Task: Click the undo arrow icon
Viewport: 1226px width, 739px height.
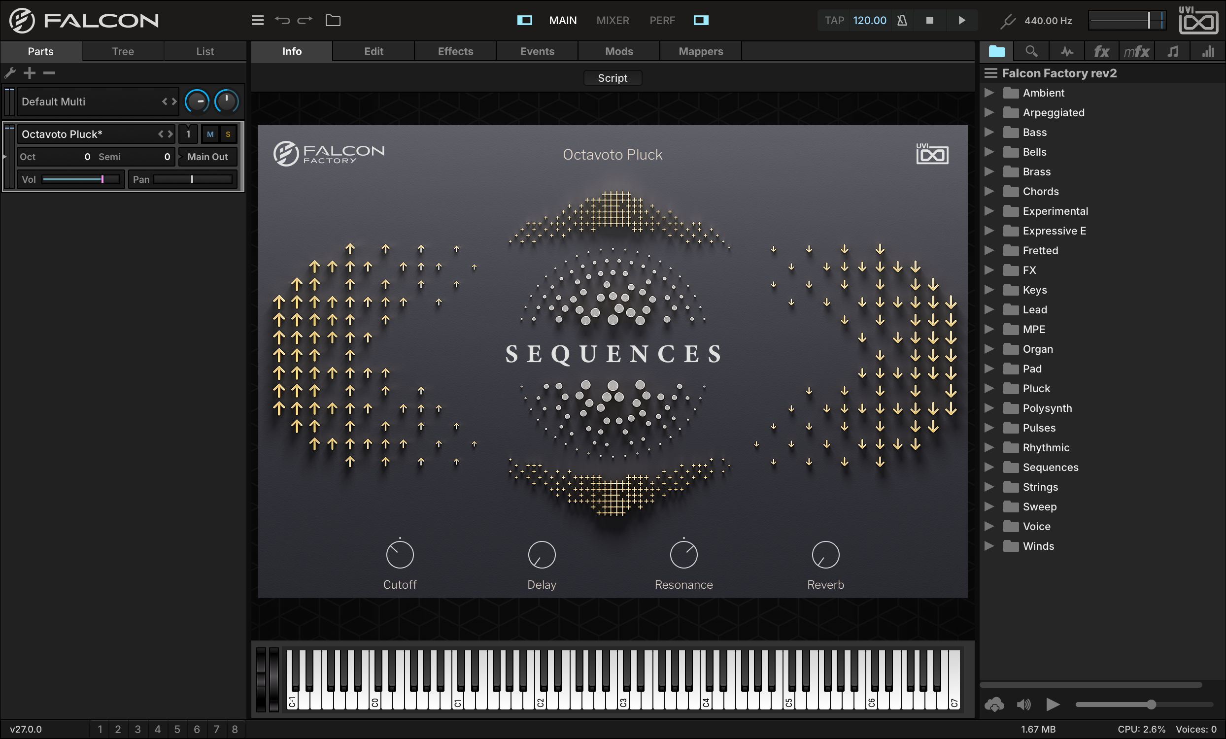Action: coord(282,20)
